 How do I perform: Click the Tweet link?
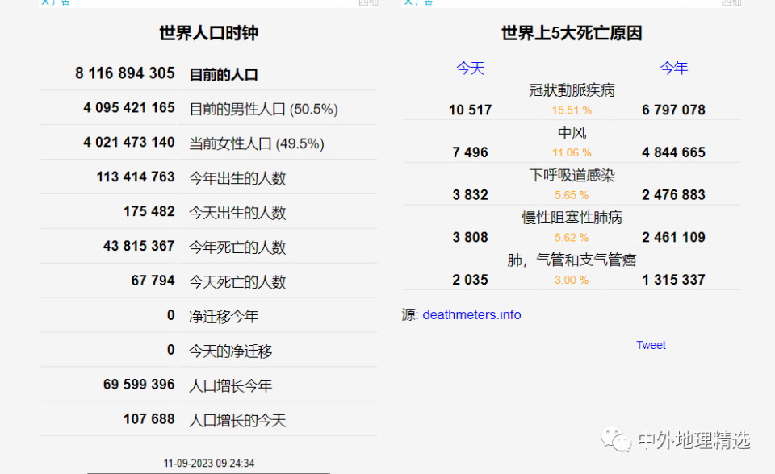pos(651,345)
